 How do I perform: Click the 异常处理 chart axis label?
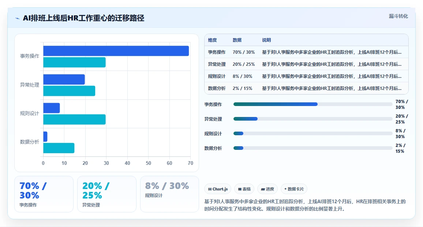tap(29, 85)
